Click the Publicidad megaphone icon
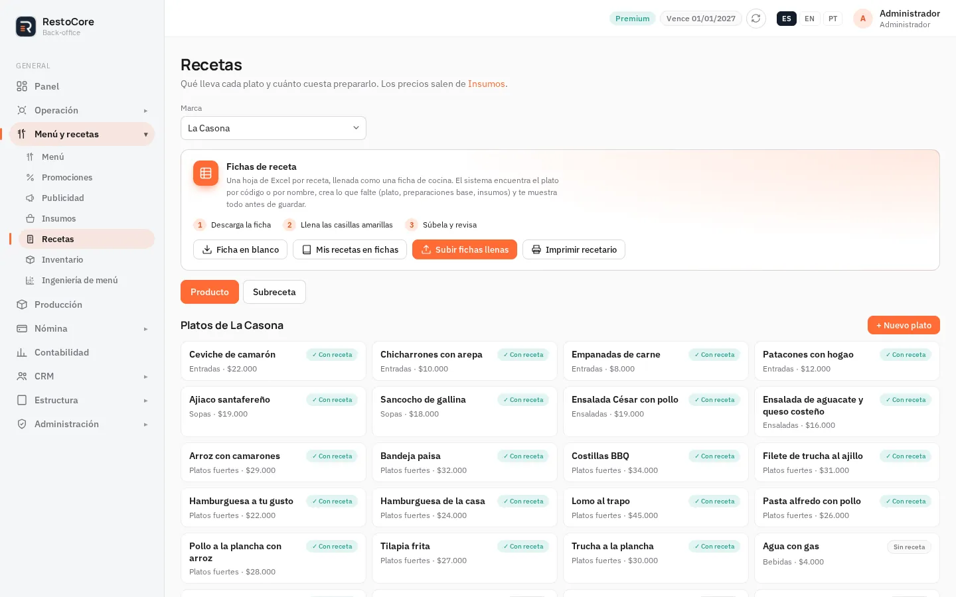 click(30, 198)
